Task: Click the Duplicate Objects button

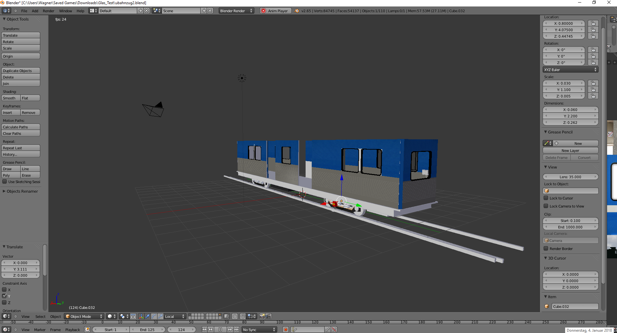Action: [x=21, y=71]
